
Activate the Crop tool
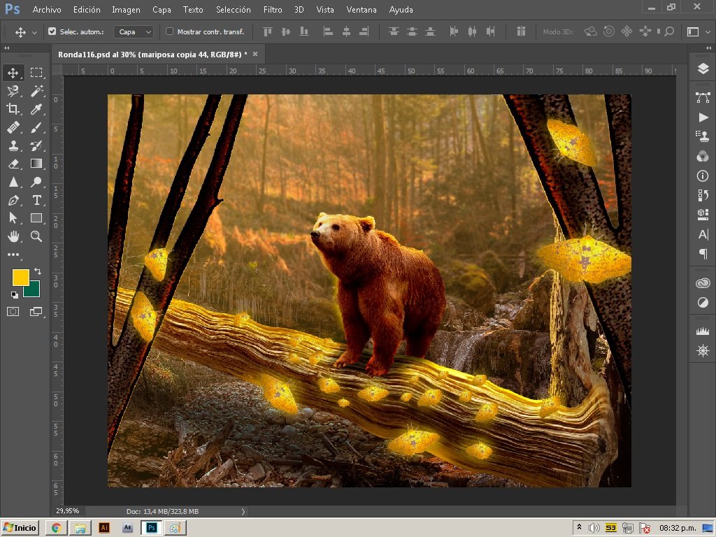click(x=13, y=109)
